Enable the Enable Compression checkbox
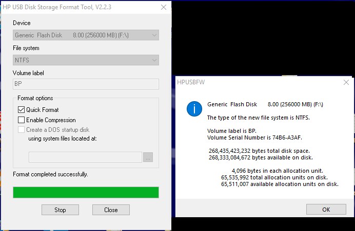The image size is (355, 231). pyautogui.click(x=21, y=120)
